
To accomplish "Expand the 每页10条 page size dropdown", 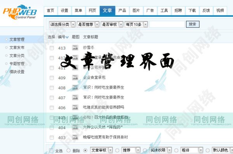I will (136, 24).
